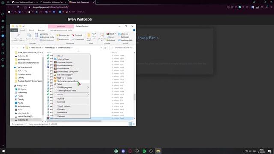Viewport: 274px width, 154px height.
Task: Click 'Tento počítač' breadcrumb in address bar
Action: tap(36, 47)
